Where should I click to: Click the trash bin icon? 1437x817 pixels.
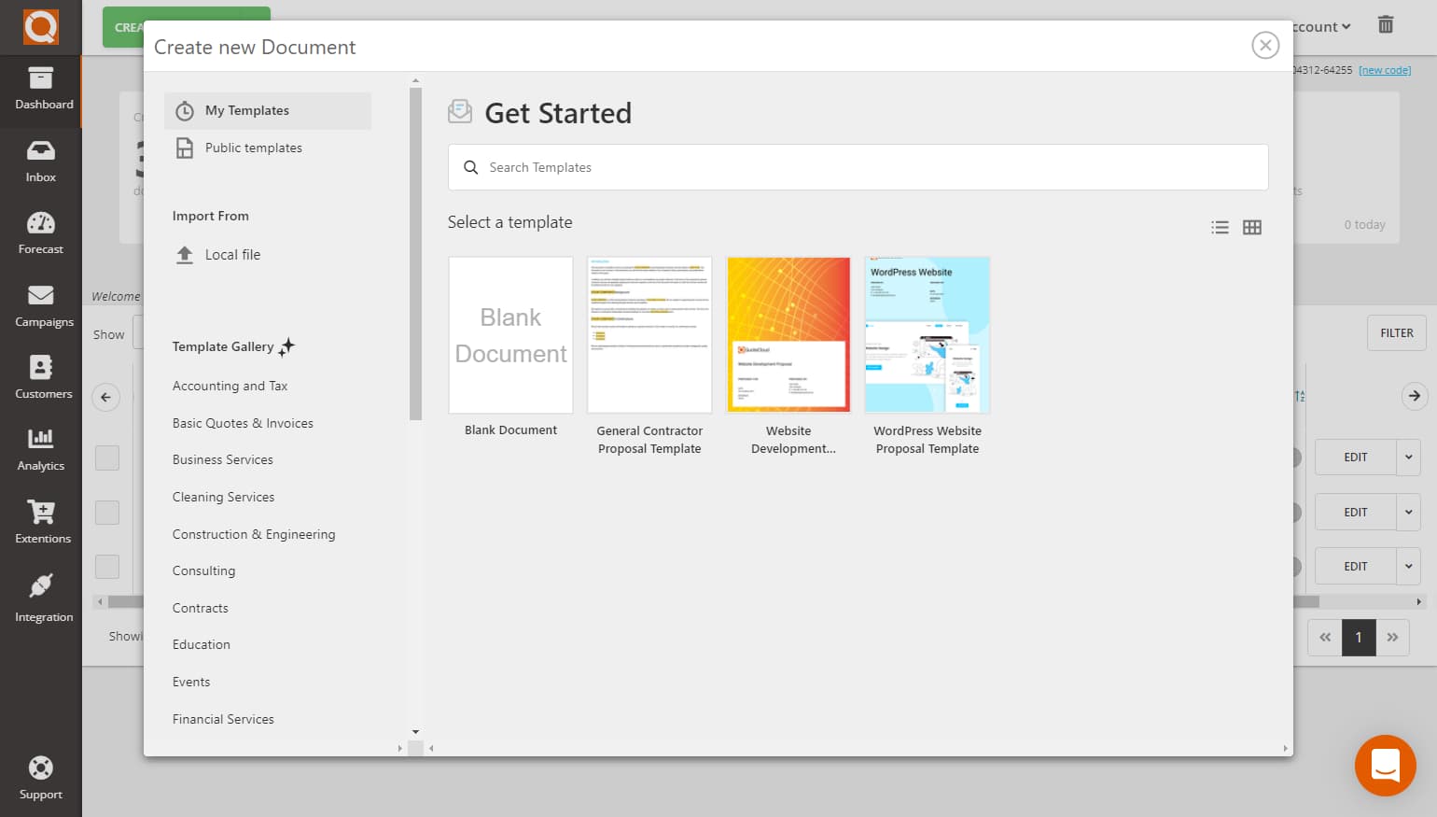pos(1386,25)
